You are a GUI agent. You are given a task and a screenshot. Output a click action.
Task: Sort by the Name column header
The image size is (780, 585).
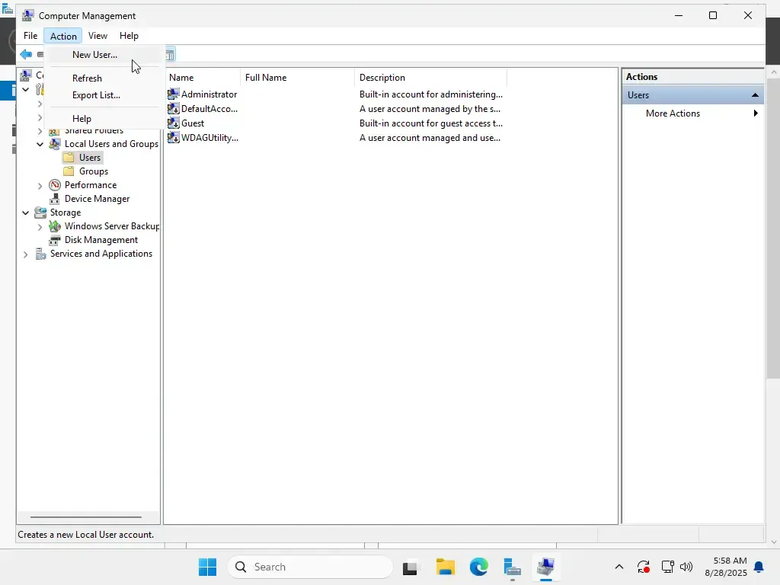click(x=203, y=78)
